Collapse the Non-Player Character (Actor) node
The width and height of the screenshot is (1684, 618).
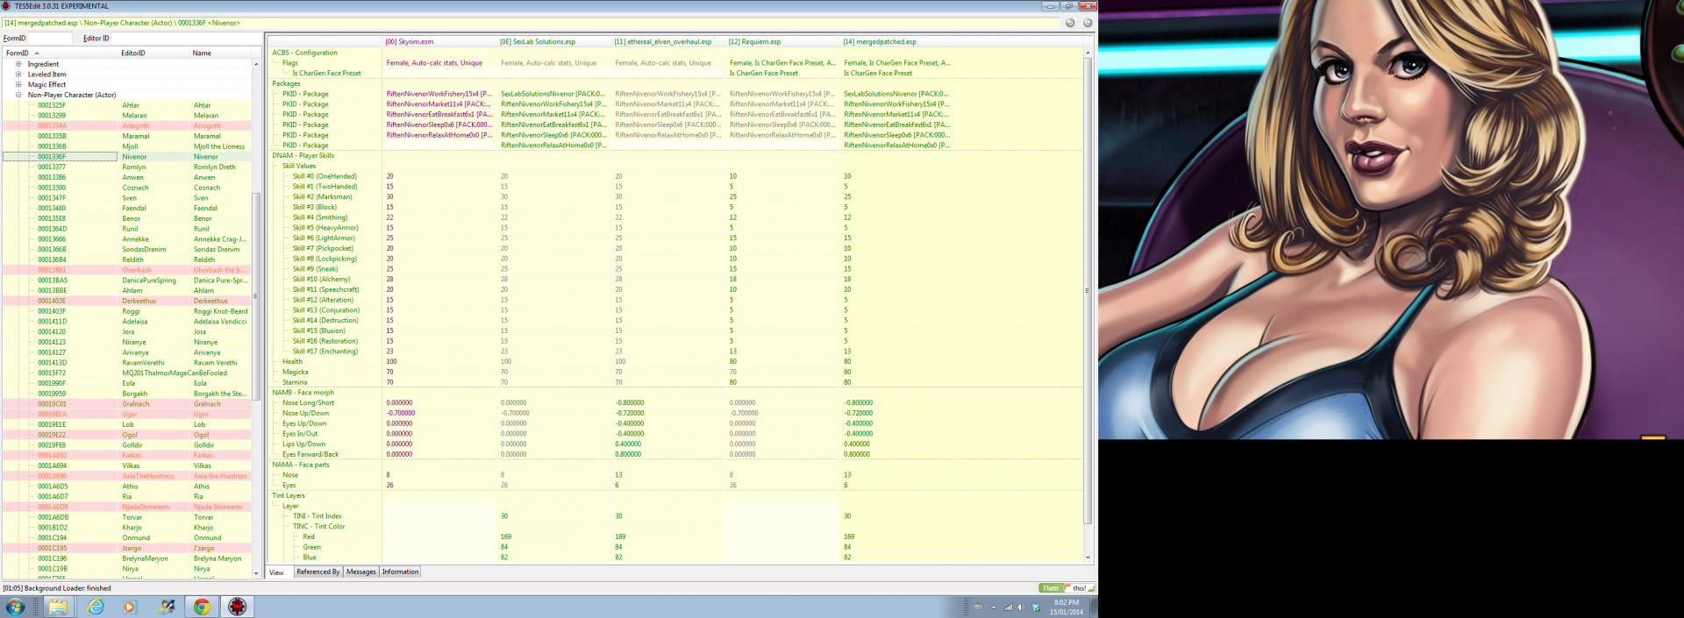click(x=18, y=95)
